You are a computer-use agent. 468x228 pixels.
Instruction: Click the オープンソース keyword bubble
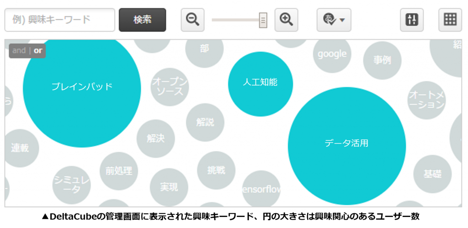[170, 87]
